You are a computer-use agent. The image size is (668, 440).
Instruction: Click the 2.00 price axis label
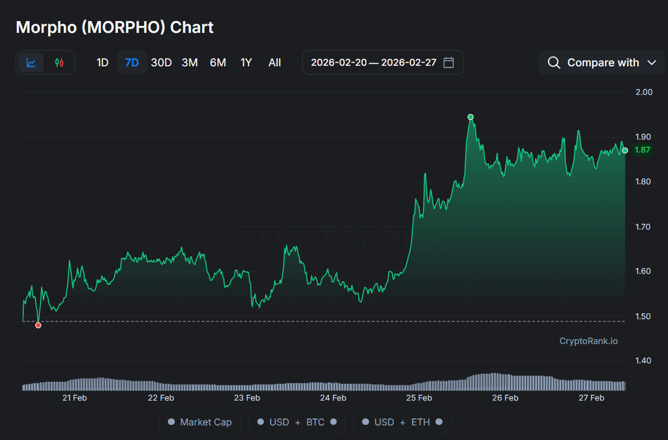tap(644, 92)
